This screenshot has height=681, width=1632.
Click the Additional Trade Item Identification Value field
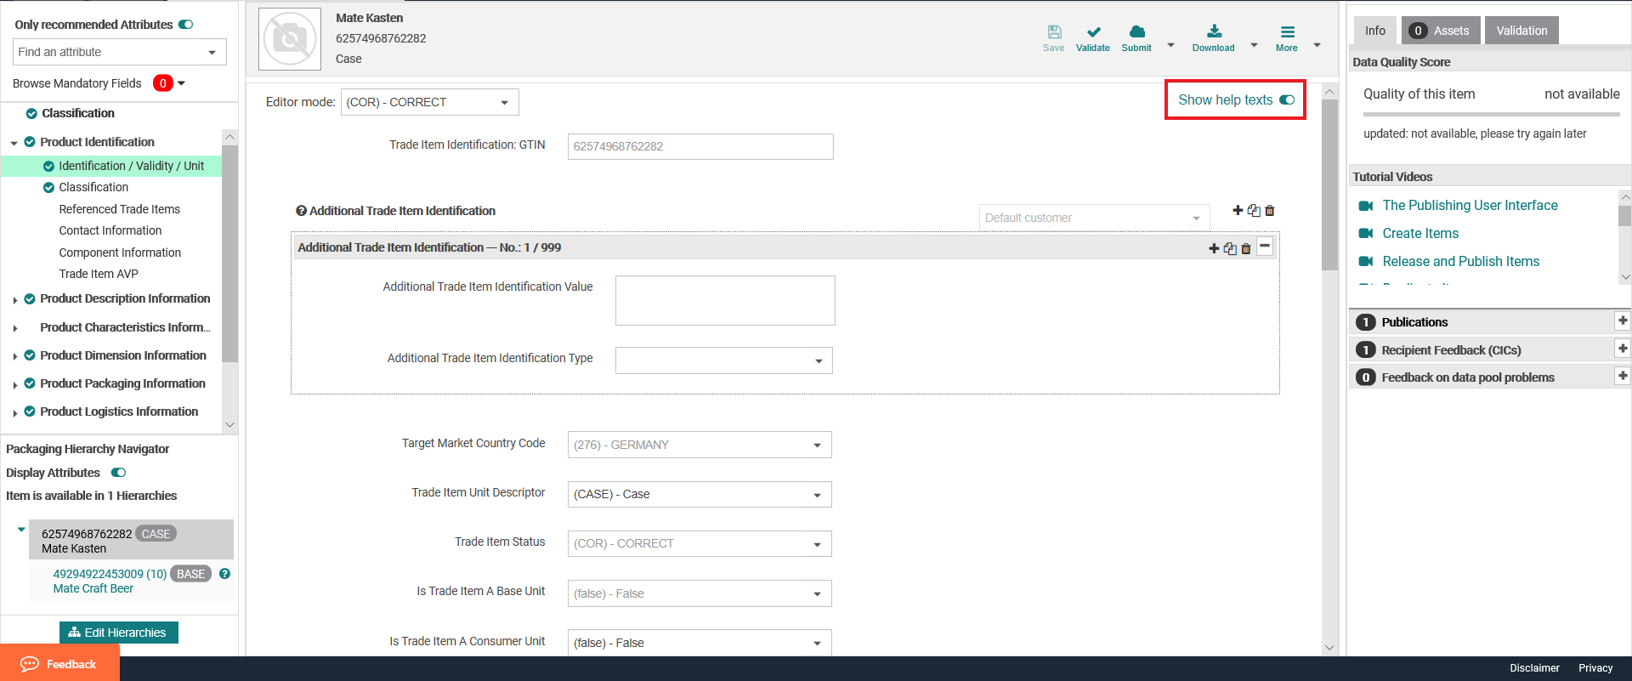(724, 300)
